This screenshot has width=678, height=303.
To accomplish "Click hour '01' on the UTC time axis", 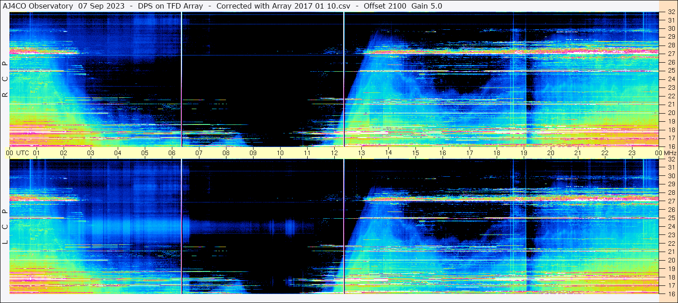I will click(37, 153).
